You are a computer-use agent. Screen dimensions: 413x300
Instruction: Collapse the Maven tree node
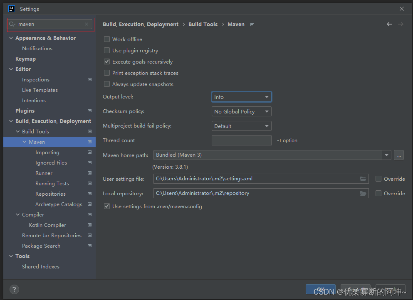coord(24,142)
